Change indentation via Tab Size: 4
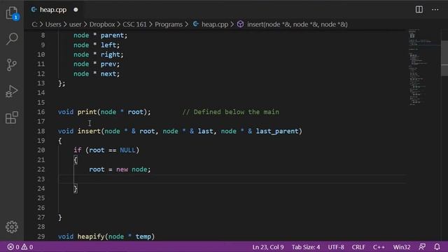448x252 pixels. (x=306, y=247)
